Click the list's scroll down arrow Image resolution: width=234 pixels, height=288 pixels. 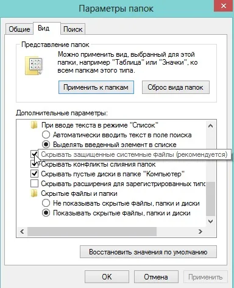click(210, 221)
